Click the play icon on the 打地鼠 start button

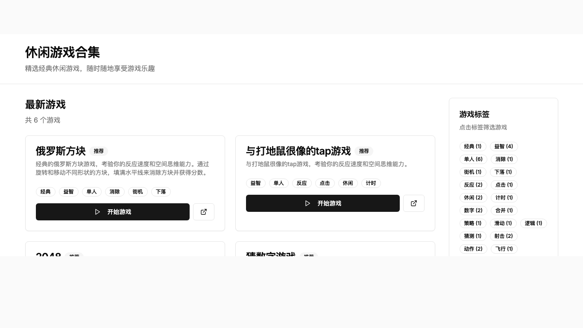tap(308, 203)
